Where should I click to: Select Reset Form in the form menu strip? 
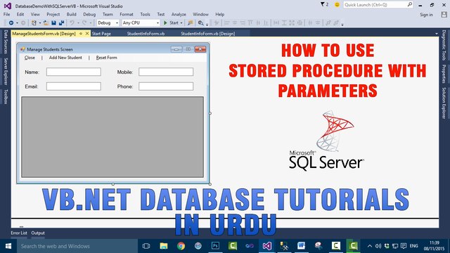106,58
